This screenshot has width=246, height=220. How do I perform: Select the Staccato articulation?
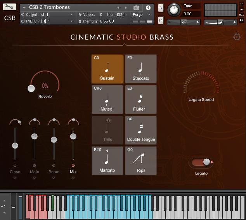point(140,69)
